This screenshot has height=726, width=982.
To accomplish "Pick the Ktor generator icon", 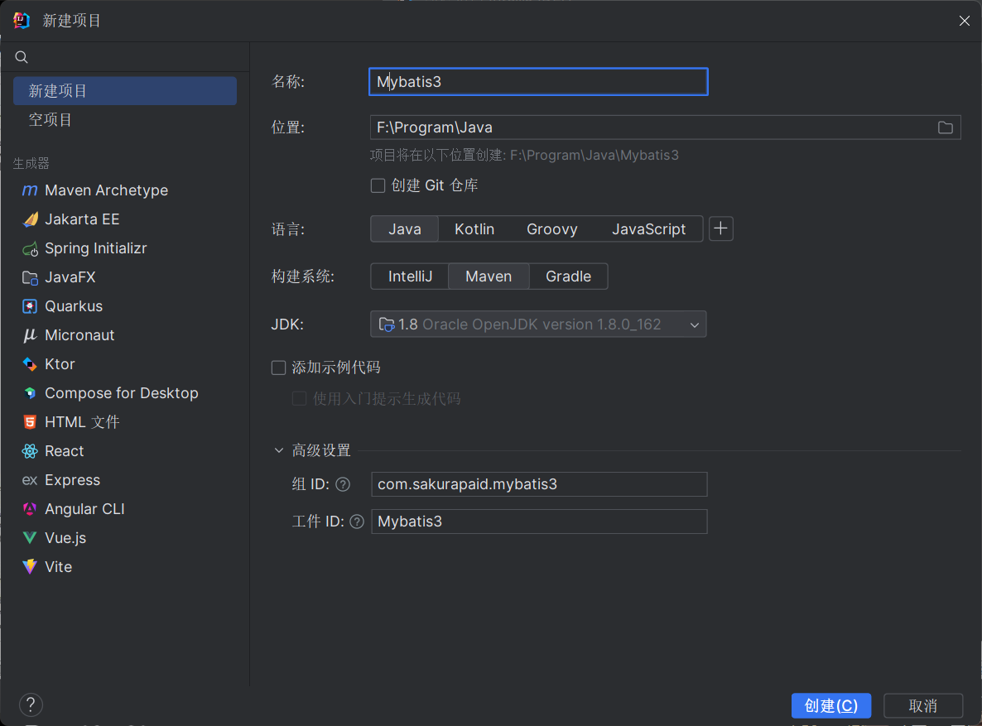I will (30, 364).
